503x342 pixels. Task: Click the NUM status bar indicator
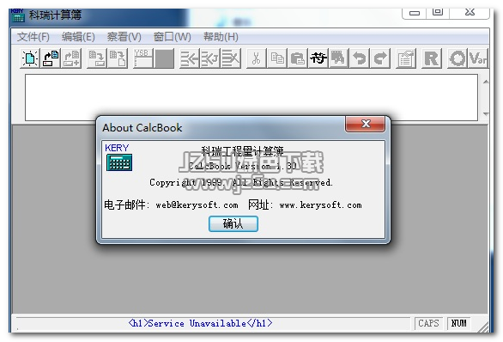pos(458,323)
